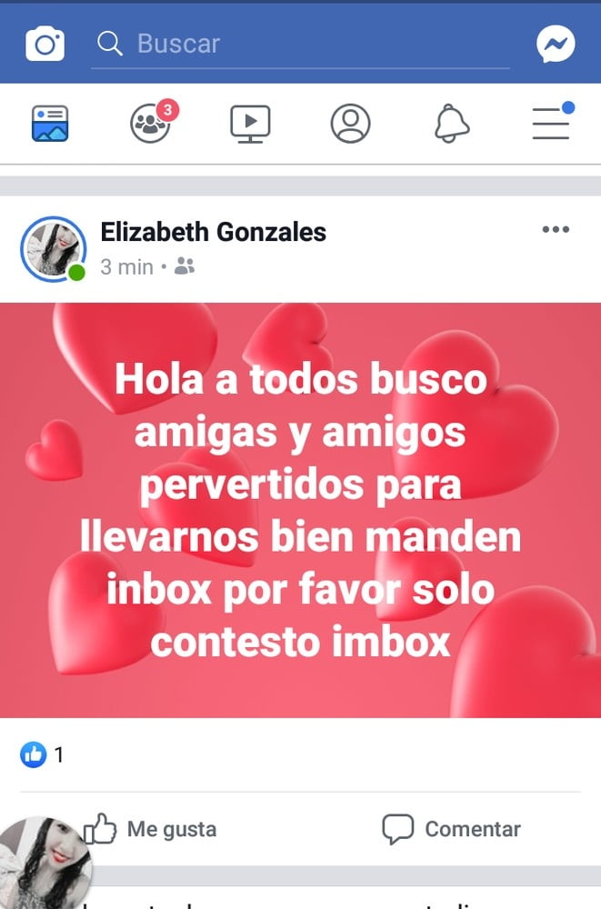Open the Watch video tab
The width and height of the screenshot is (601, 909).
tap(250, 124)
